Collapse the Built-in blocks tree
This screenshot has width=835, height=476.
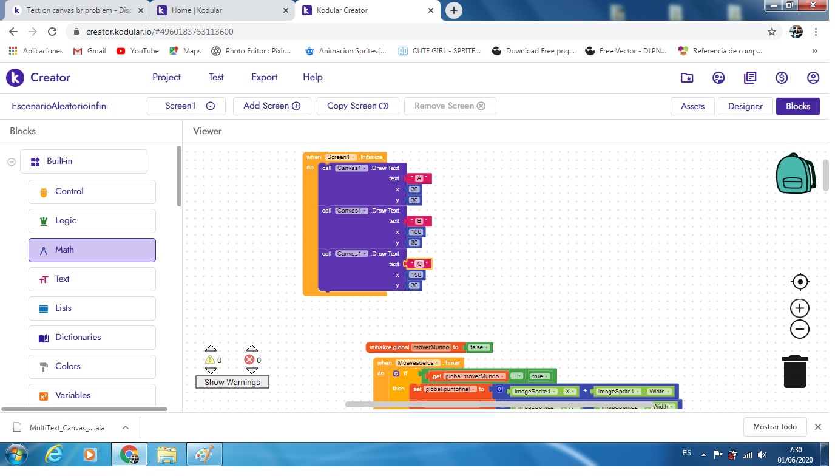coord(11,161)
